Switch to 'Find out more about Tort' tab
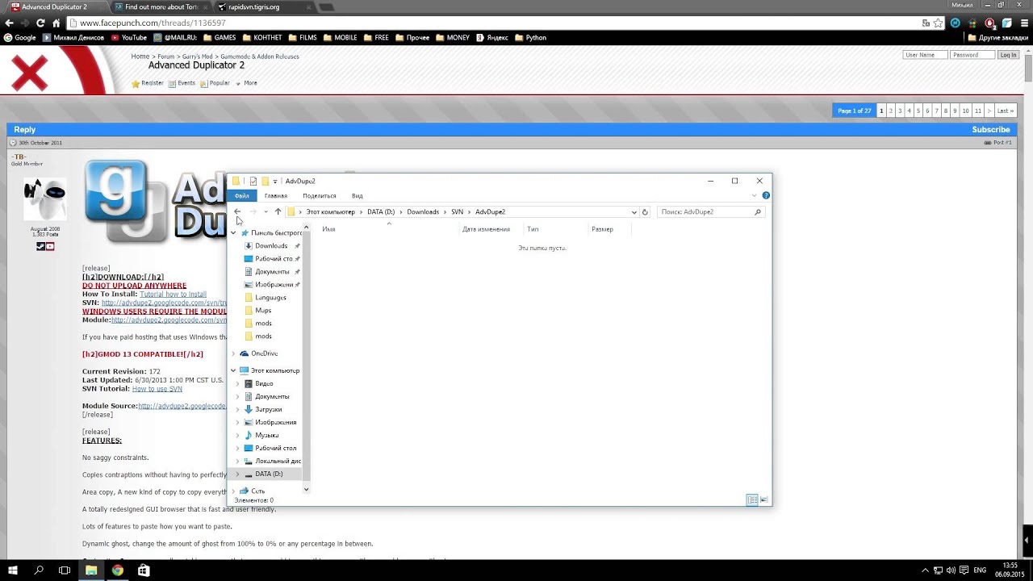The width and height of the screenshot is (1033, 581). click(x=161, y=6)
